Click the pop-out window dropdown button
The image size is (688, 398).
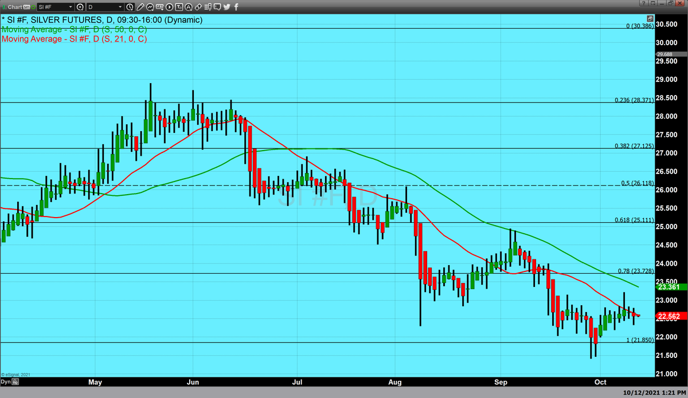tap(653, 3)
